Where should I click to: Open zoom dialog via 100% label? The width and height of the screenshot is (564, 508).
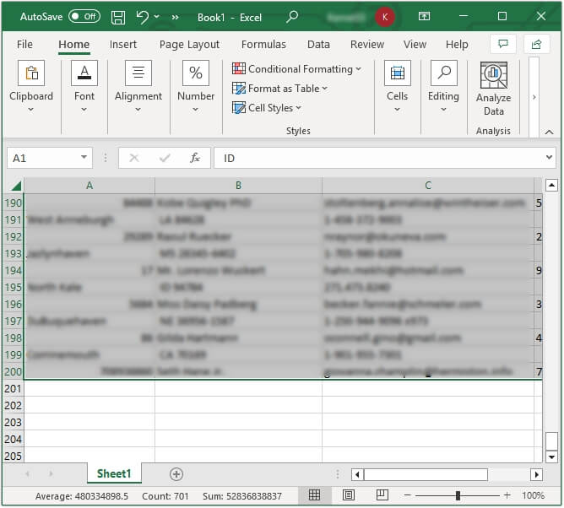pyautogui.click(x=533, y=495)
